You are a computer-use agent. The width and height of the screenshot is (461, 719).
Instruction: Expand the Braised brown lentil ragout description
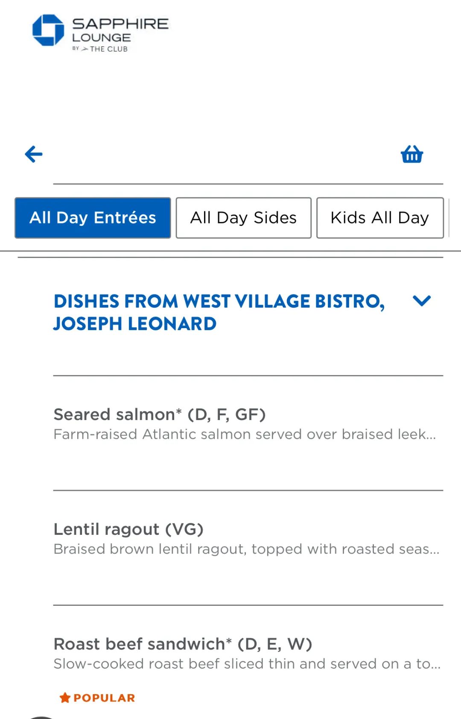(x=246, y=549)
